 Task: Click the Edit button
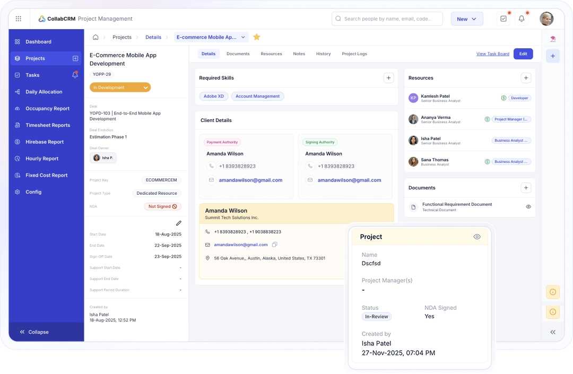(x=523, y=54)
